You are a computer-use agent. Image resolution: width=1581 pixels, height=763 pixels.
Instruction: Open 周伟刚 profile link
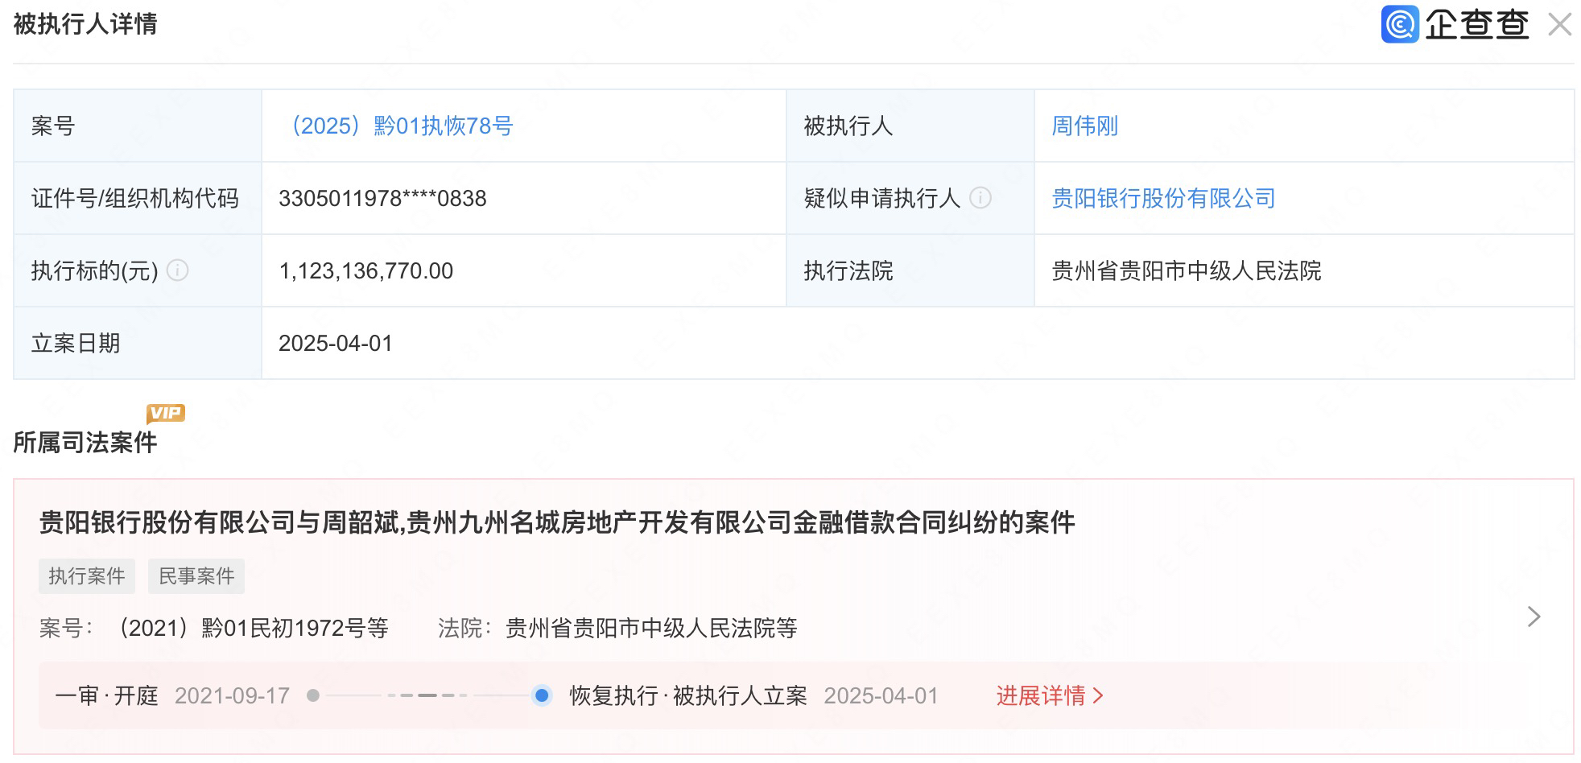(1084, 126)
